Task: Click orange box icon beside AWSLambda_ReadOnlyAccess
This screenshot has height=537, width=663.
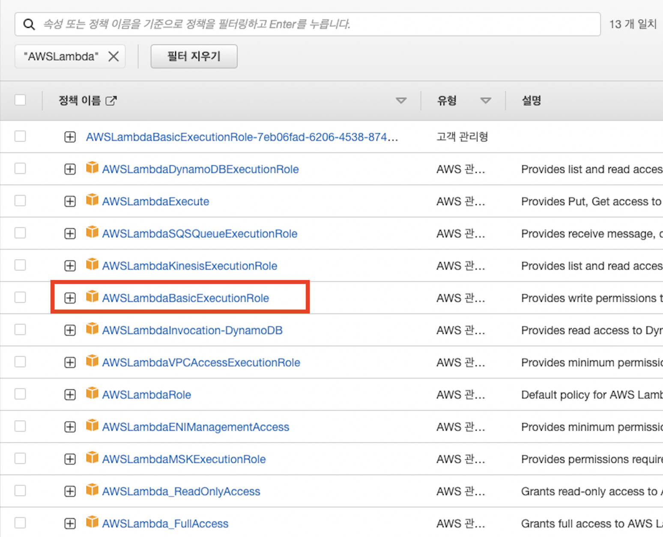Action: pos(92,489)
